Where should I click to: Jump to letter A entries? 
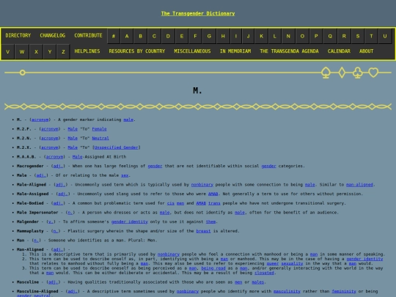pyautogui.click(x=127, y=36)
